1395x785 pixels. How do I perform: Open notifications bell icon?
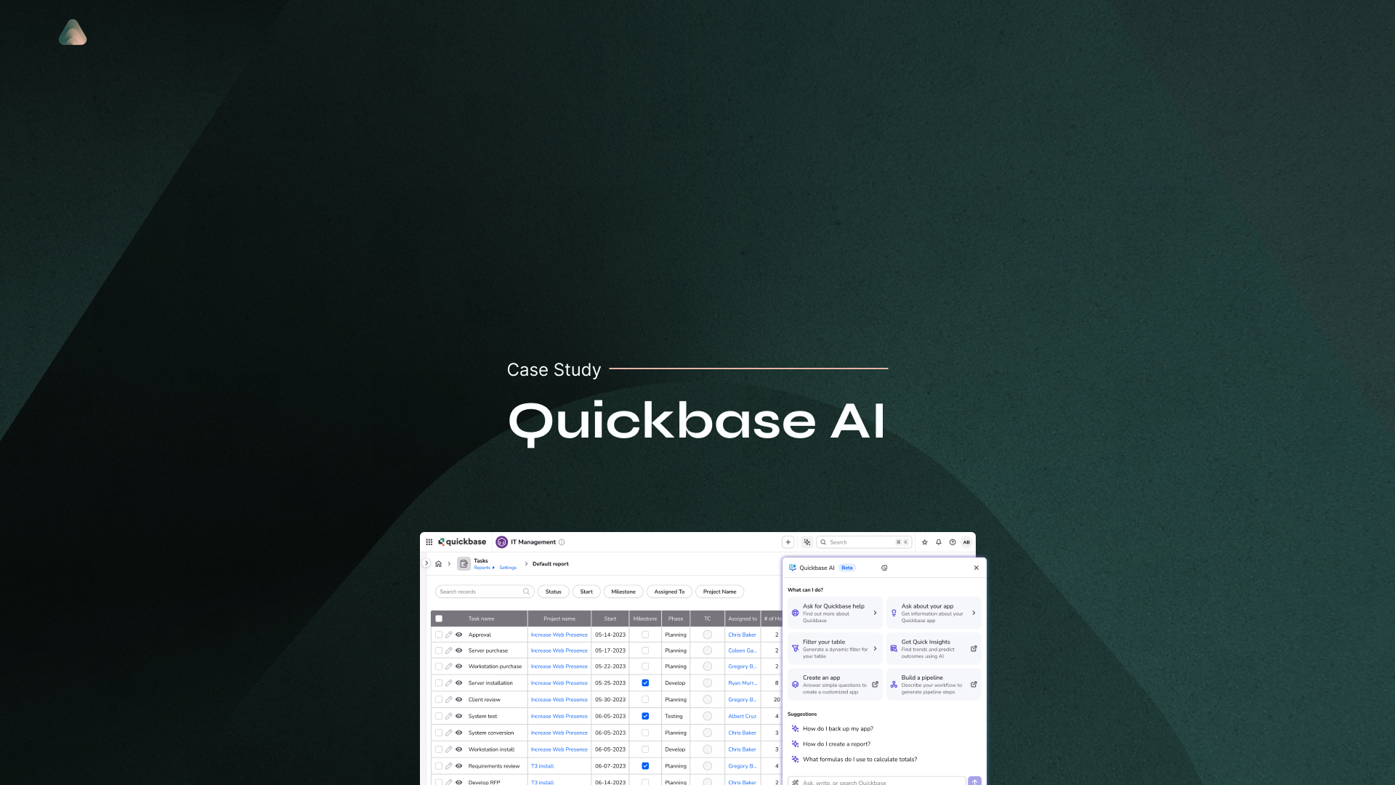[x=939, y=542]
